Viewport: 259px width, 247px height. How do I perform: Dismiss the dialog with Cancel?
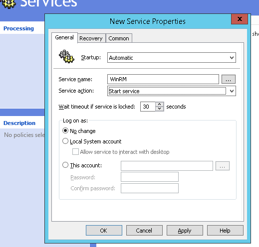point(144,231)
